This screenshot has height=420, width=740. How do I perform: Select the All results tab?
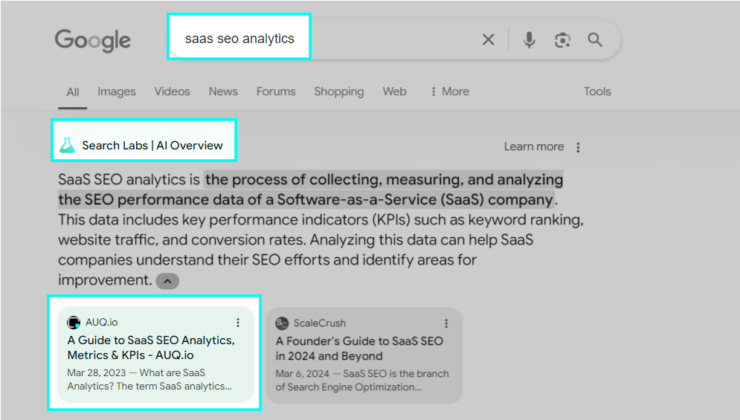pyautogui.click(x=73, y=92)
